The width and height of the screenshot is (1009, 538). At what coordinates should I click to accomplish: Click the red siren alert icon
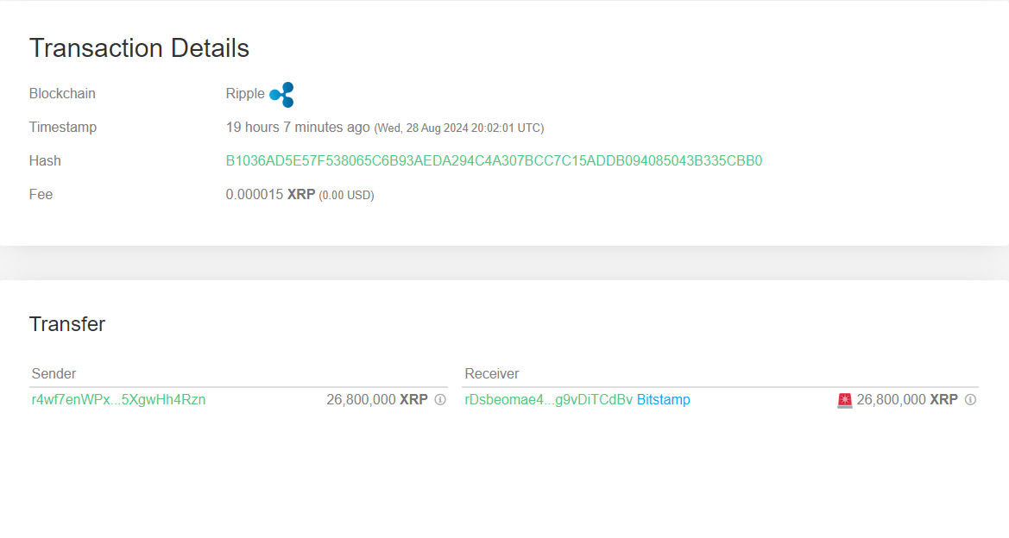click(x=845, y=400)
